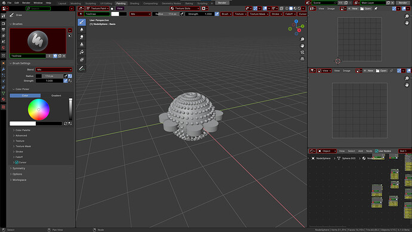Image resolution: width=412 pixels, height=232 pixels.
Task: Open the Render properties tab icon
Action: 4,24
